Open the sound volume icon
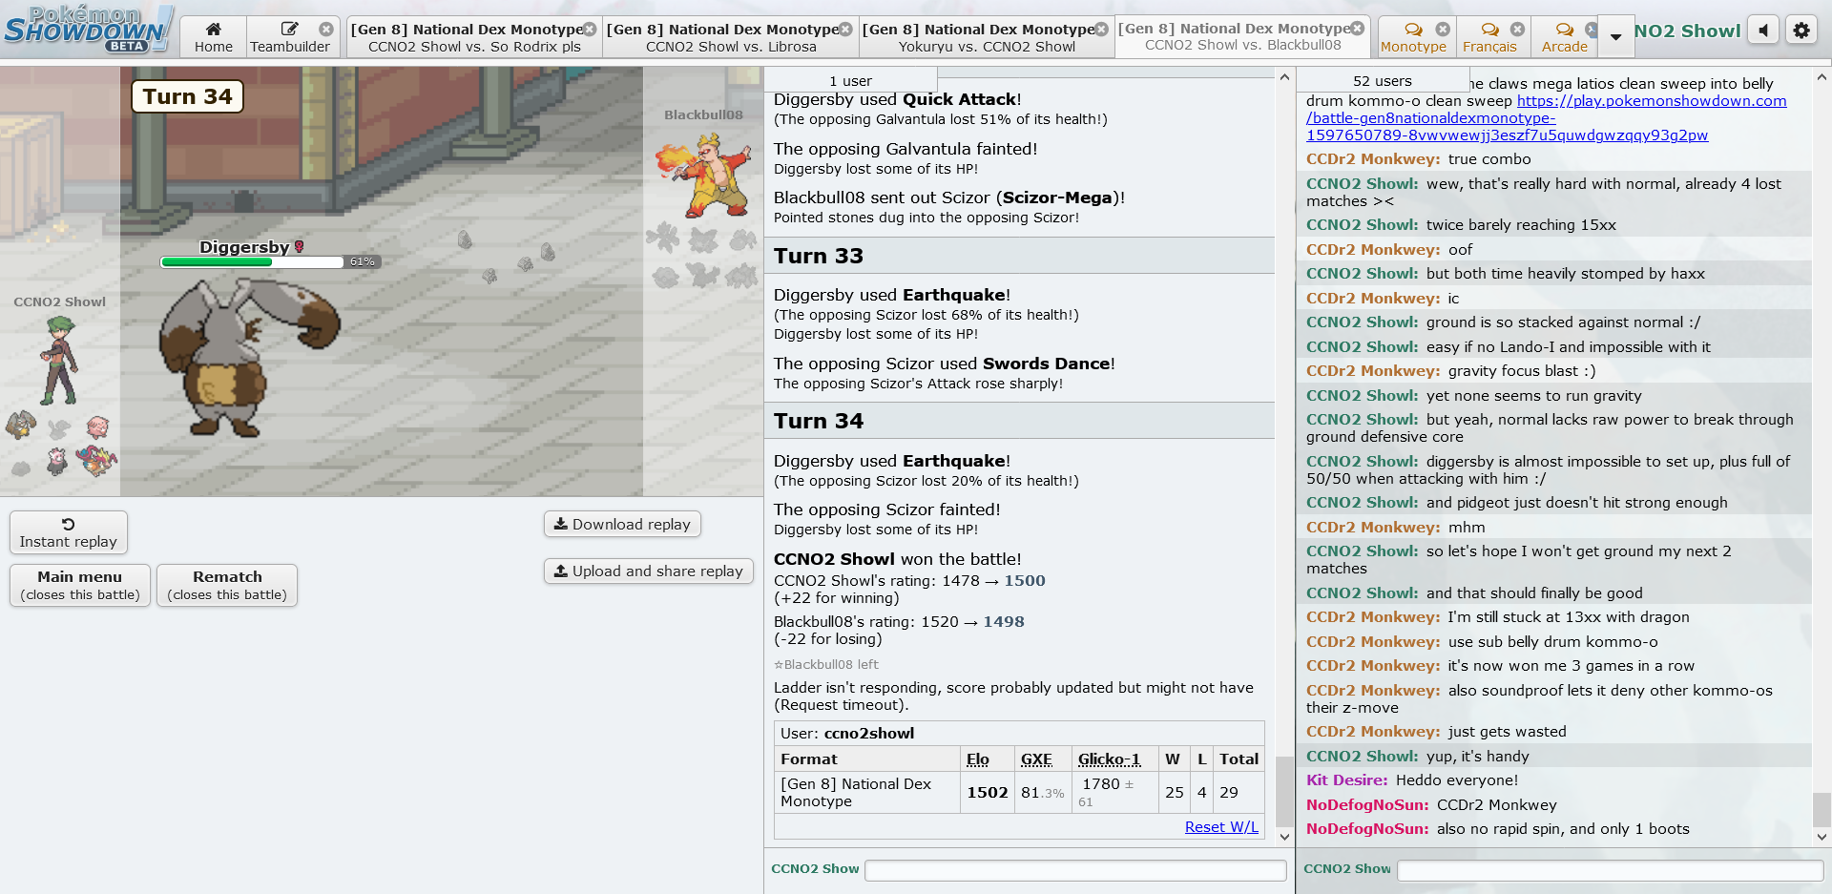Screen dimensions: 1832x894 tap(1763, 31)
